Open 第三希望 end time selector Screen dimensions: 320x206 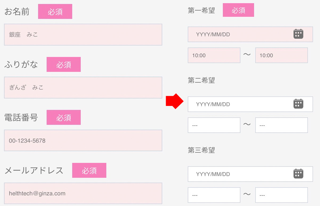point(281,195)
